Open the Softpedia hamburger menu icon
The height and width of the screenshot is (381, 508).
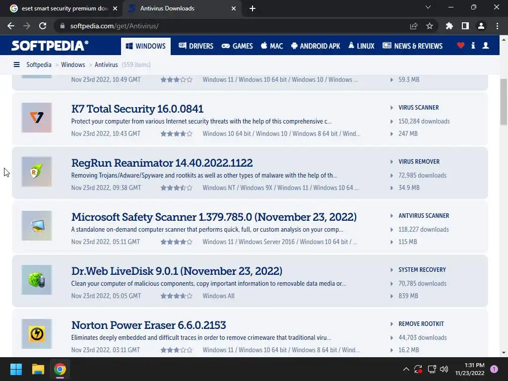[x=16, y=65]
